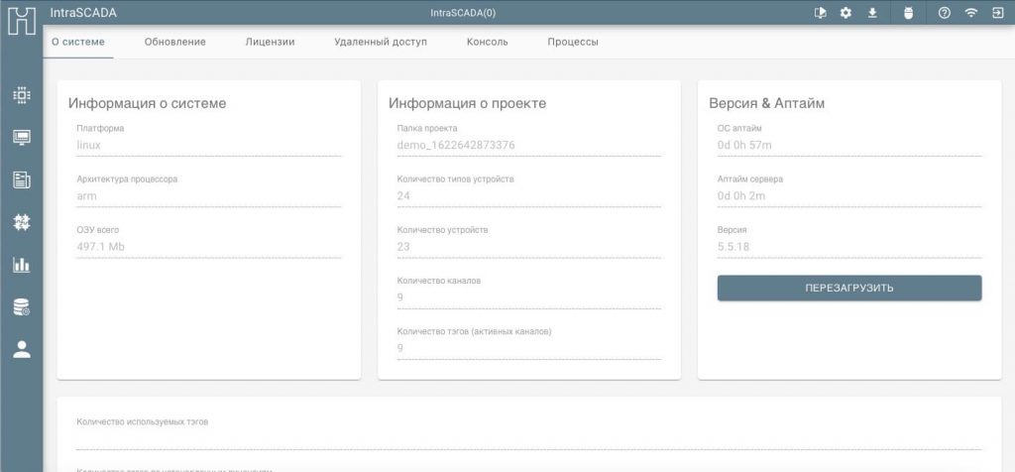
Task: Open the newspaper journal icon in sidebar
Action: tap(22, 180)
